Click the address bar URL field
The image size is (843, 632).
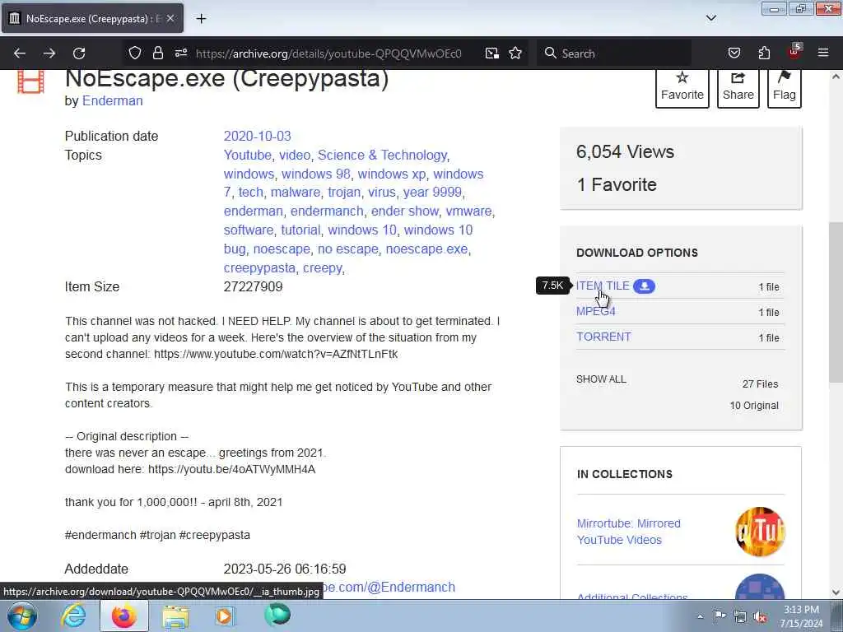click(329, 53)
